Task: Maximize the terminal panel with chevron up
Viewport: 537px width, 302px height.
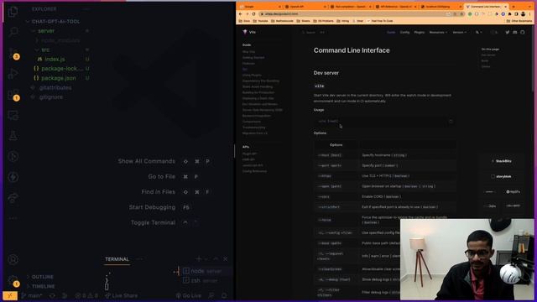Action: [216, 259]
